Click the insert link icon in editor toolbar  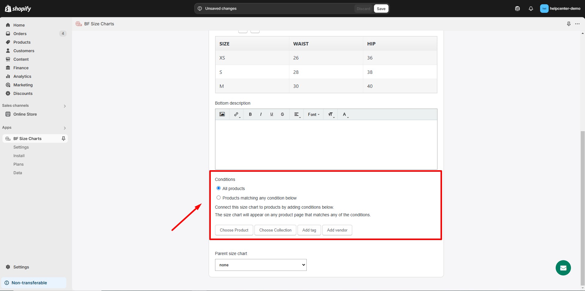tap(236, 114)
